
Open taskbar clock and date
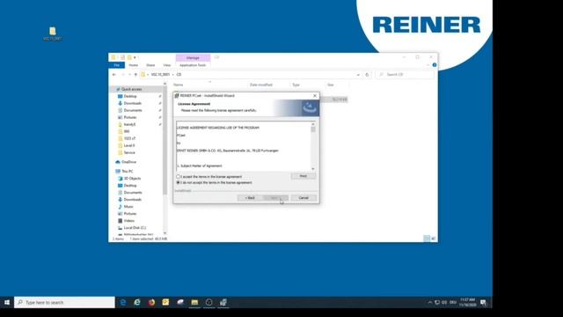point(467,302)
